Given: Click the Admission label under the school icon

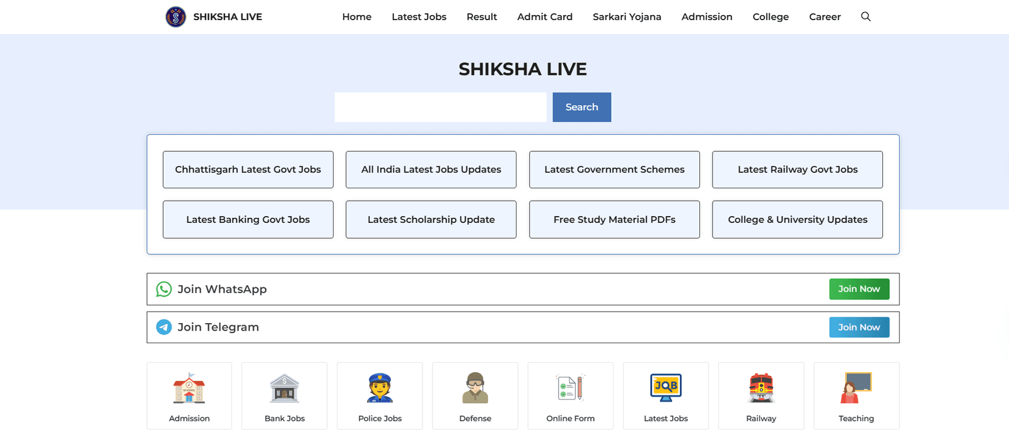Looking at the screenshot, I should point(189,418).
